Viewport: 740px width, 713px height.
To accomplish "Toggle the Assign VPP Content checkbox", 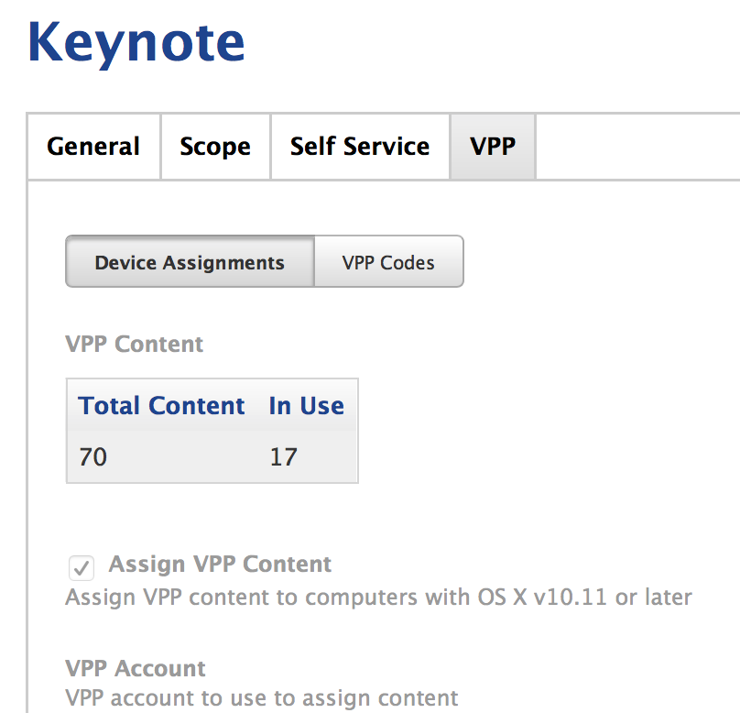I will coord(82,567).
